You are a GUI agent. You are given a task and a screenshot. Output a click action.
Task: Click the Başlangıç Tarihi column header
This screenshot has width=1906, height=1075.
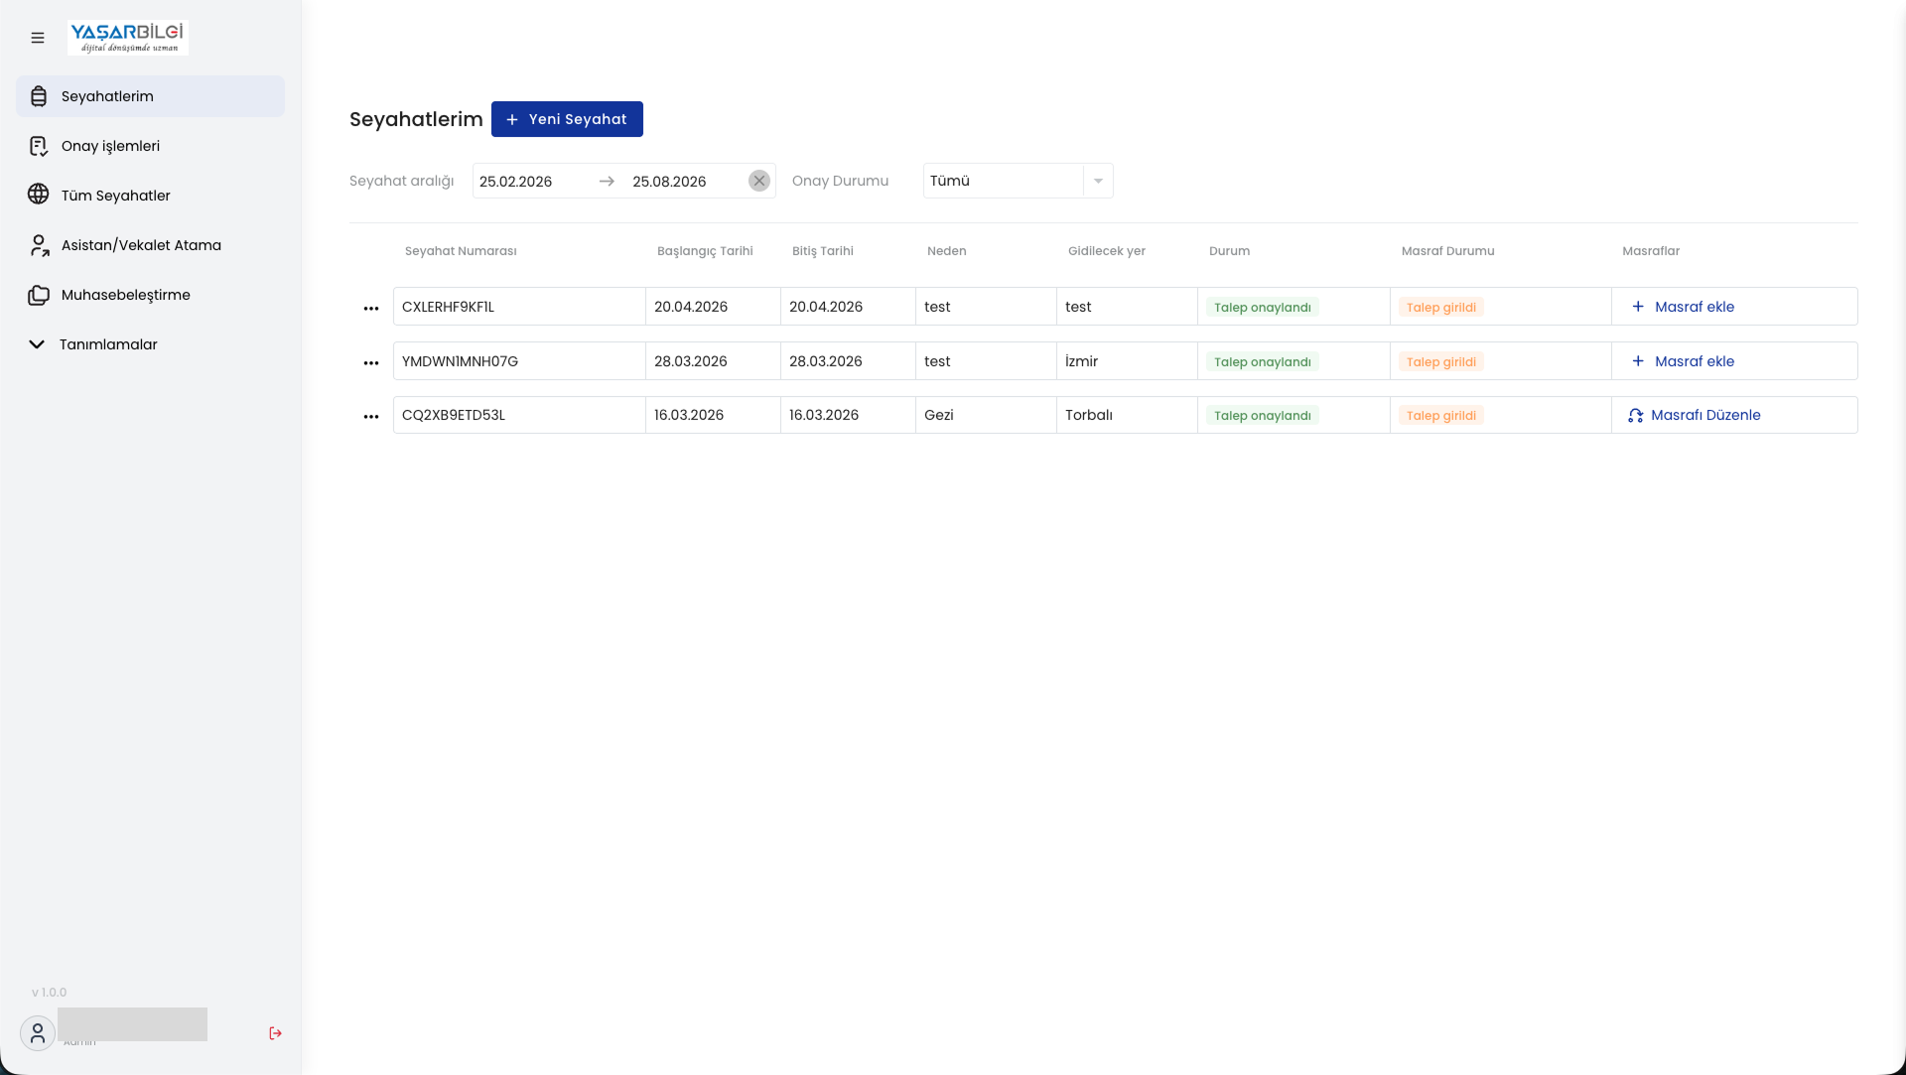coord(705,251)
